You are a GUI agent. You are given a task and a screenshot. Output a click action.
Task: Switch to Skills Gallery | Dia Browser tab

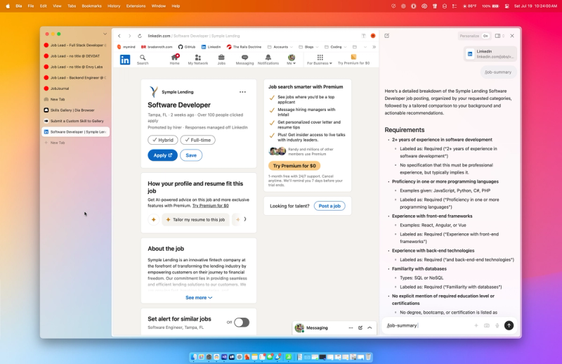[x=75, y=110]
